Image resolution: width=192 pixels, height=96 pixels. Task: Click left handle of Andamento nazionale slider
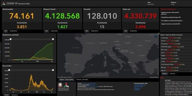[x=10, y=39]
